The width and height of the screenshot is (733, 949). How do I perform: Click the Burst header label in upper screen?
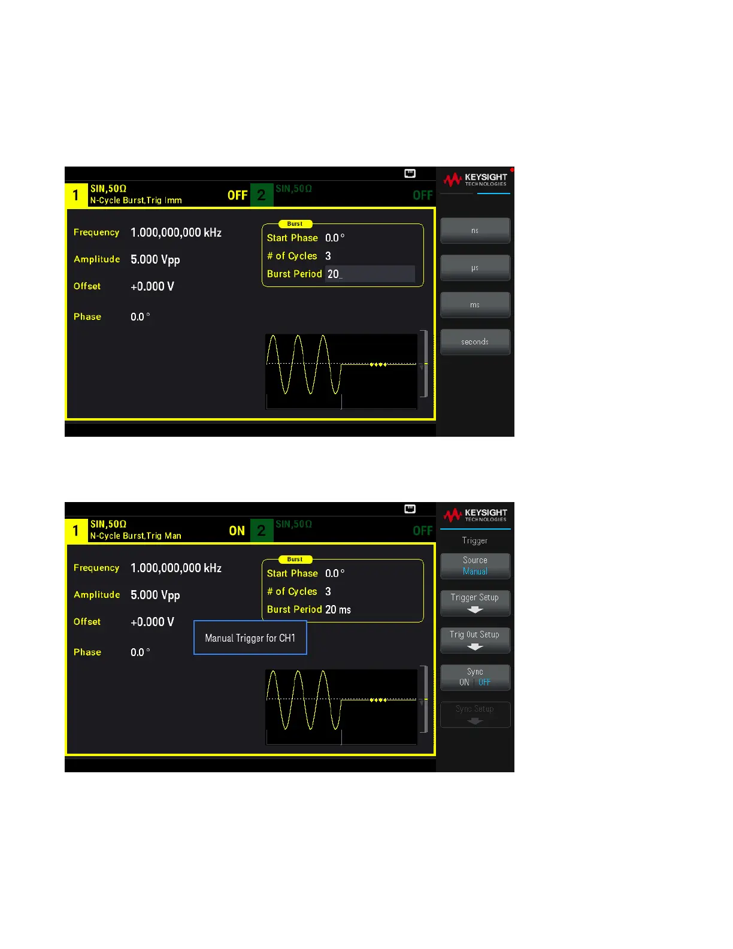point(295,224)
